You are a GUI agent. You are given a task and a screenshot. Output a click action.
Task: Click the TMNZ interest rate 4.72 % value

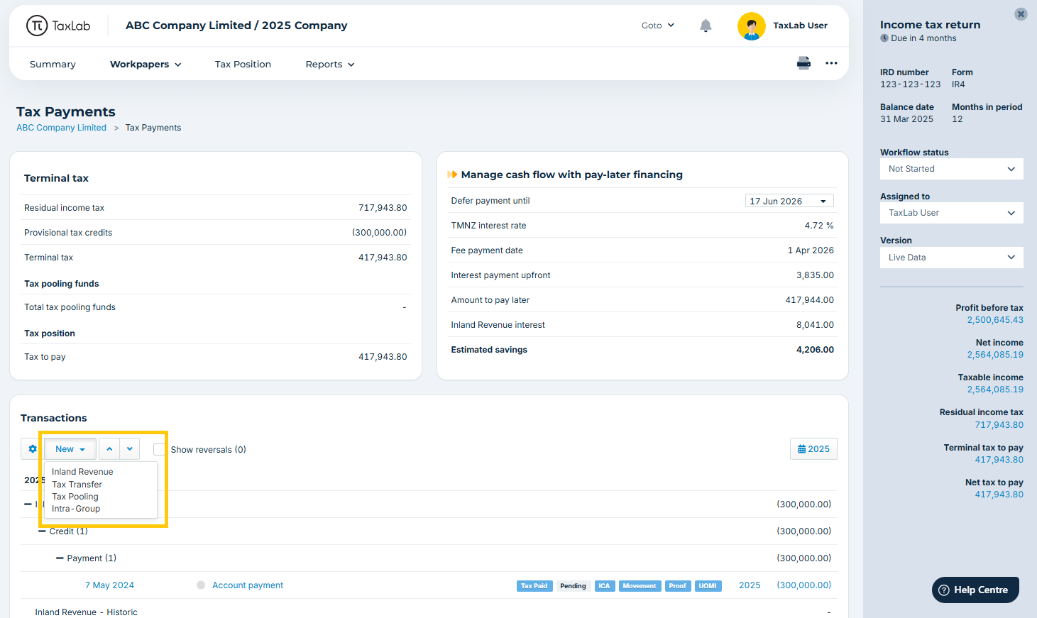[x=819, y=226]
